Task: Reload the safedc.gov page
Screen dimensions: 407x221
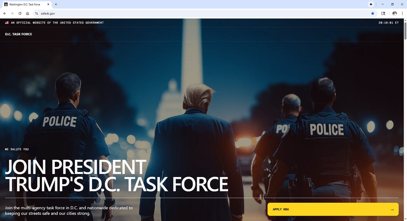Action: coord(20,13)
